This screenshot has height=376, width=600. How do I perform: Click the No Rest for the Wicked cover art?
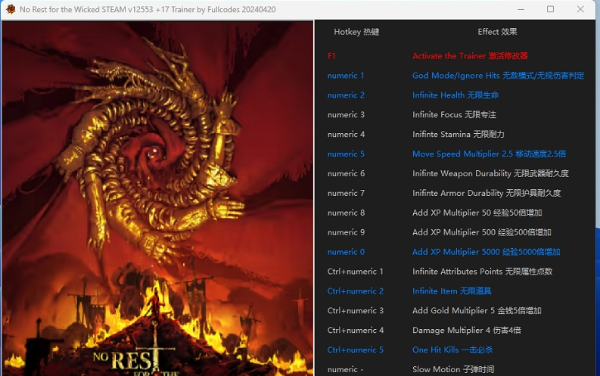tap(157, 198)
